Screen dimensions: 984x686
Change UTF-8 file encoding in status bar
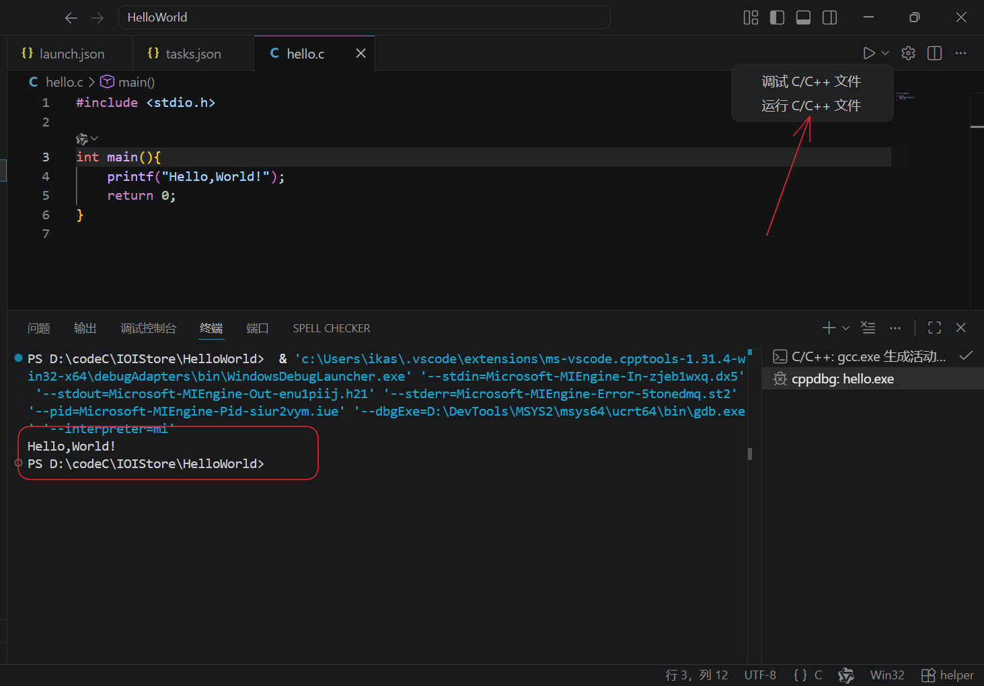pos(760,675)
